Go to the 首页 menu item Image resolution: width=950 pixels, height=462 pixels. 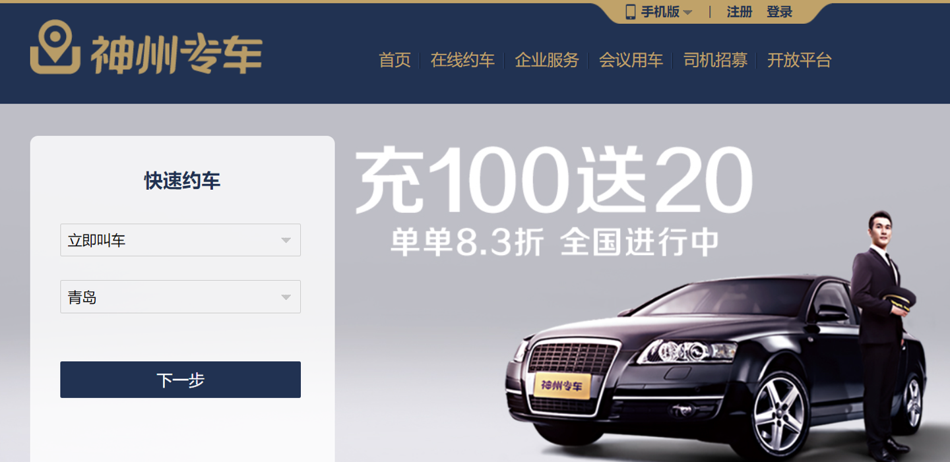click(395, 61)
